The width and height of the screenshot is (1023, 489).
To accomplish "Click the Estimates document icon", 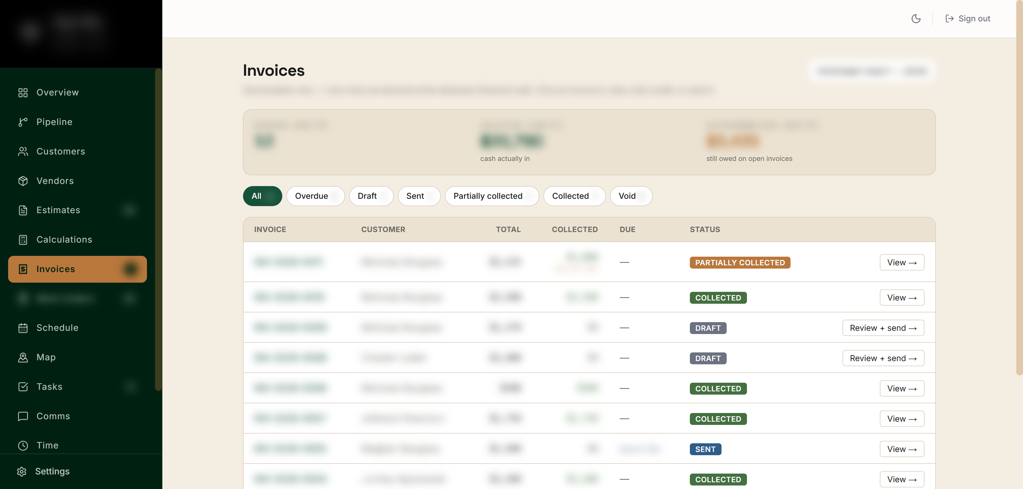I will tap(23, 210).
